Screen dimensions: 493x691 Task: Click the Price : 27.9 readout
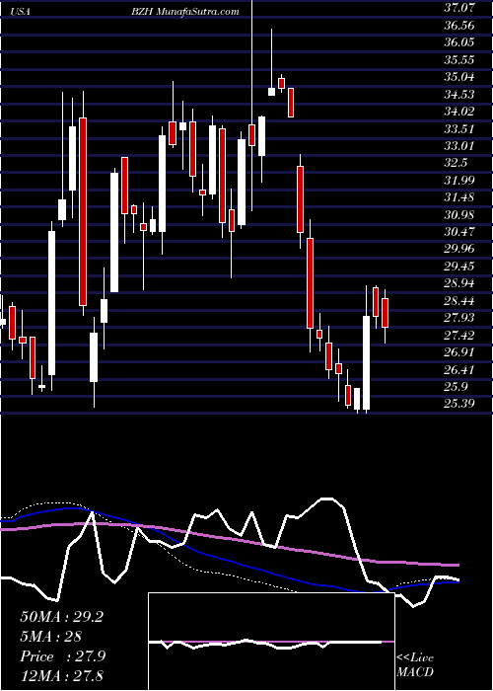pos(62,656)
